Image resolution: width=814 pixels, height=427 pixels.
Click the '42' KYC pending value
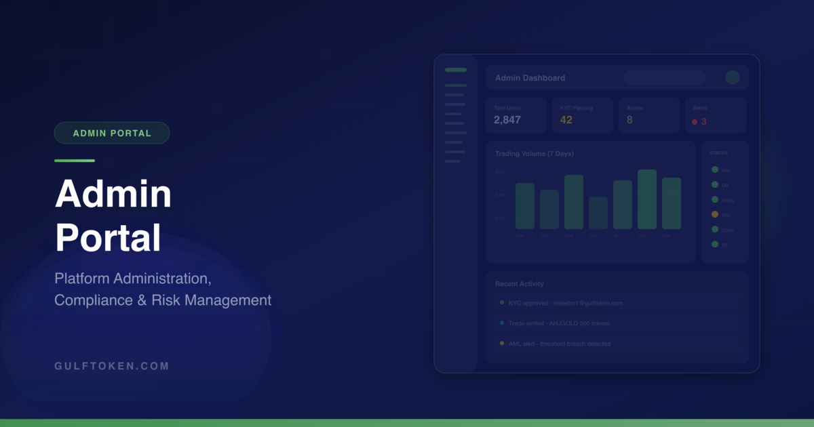pyautogui.click(x=566, y=120)
